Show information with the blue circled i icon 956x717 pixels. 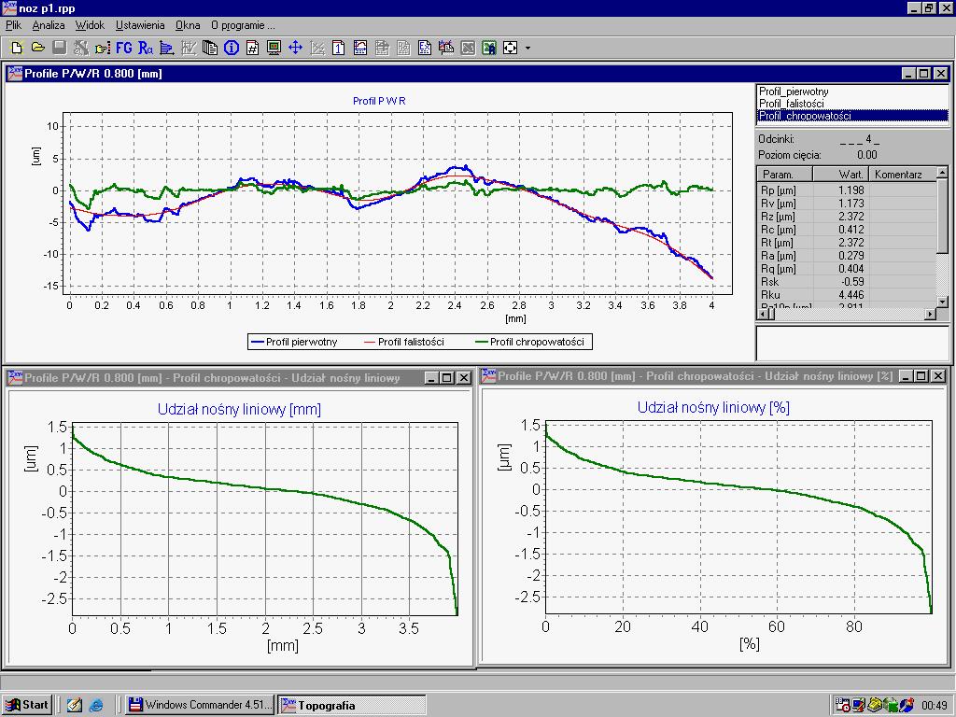[232, 48]
